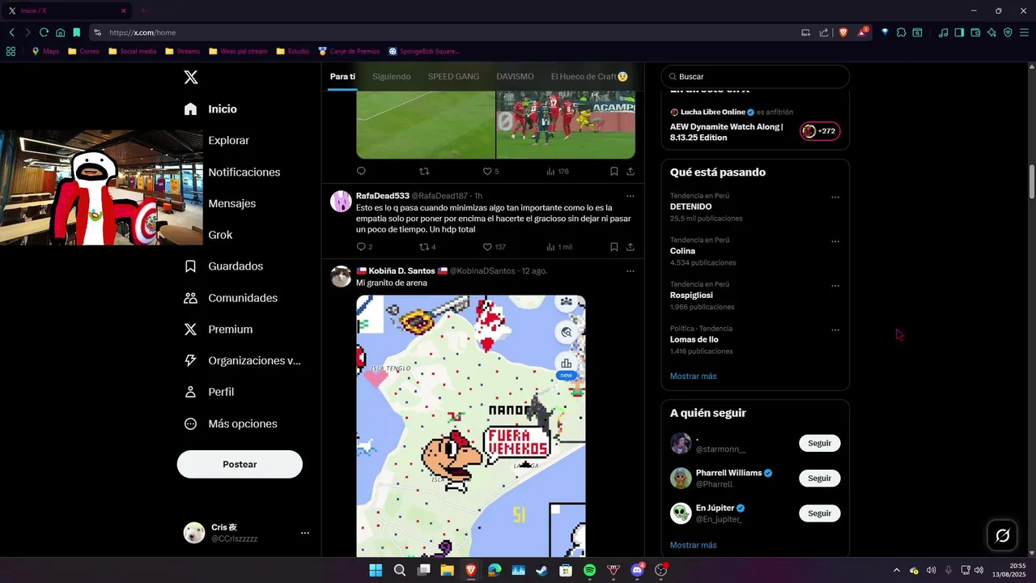Switch to DAVISMO tab
This screenshot has height=583, width=1036.
(515, 76)
